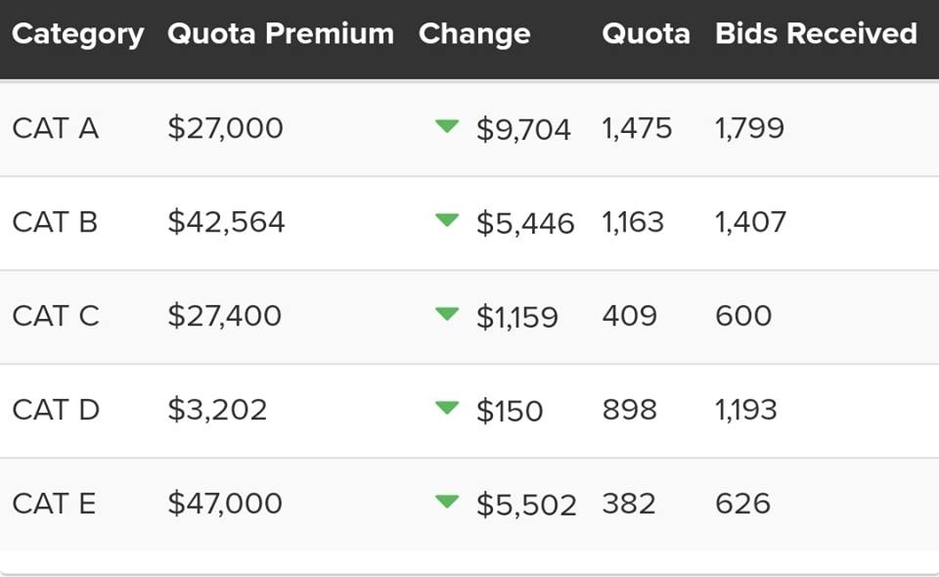This screenshot has width=939, height=577.
Task: Click the CAT B category label
Action: [x=55, y=222]
